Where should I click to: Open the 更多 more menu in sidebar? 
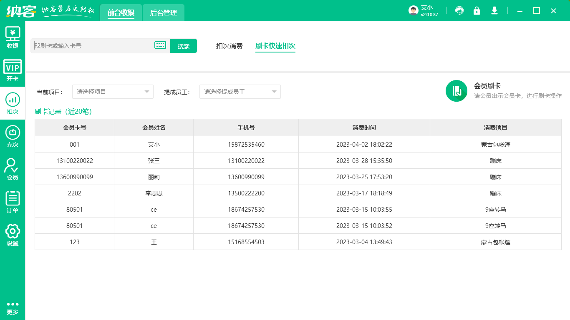point(13,307)
